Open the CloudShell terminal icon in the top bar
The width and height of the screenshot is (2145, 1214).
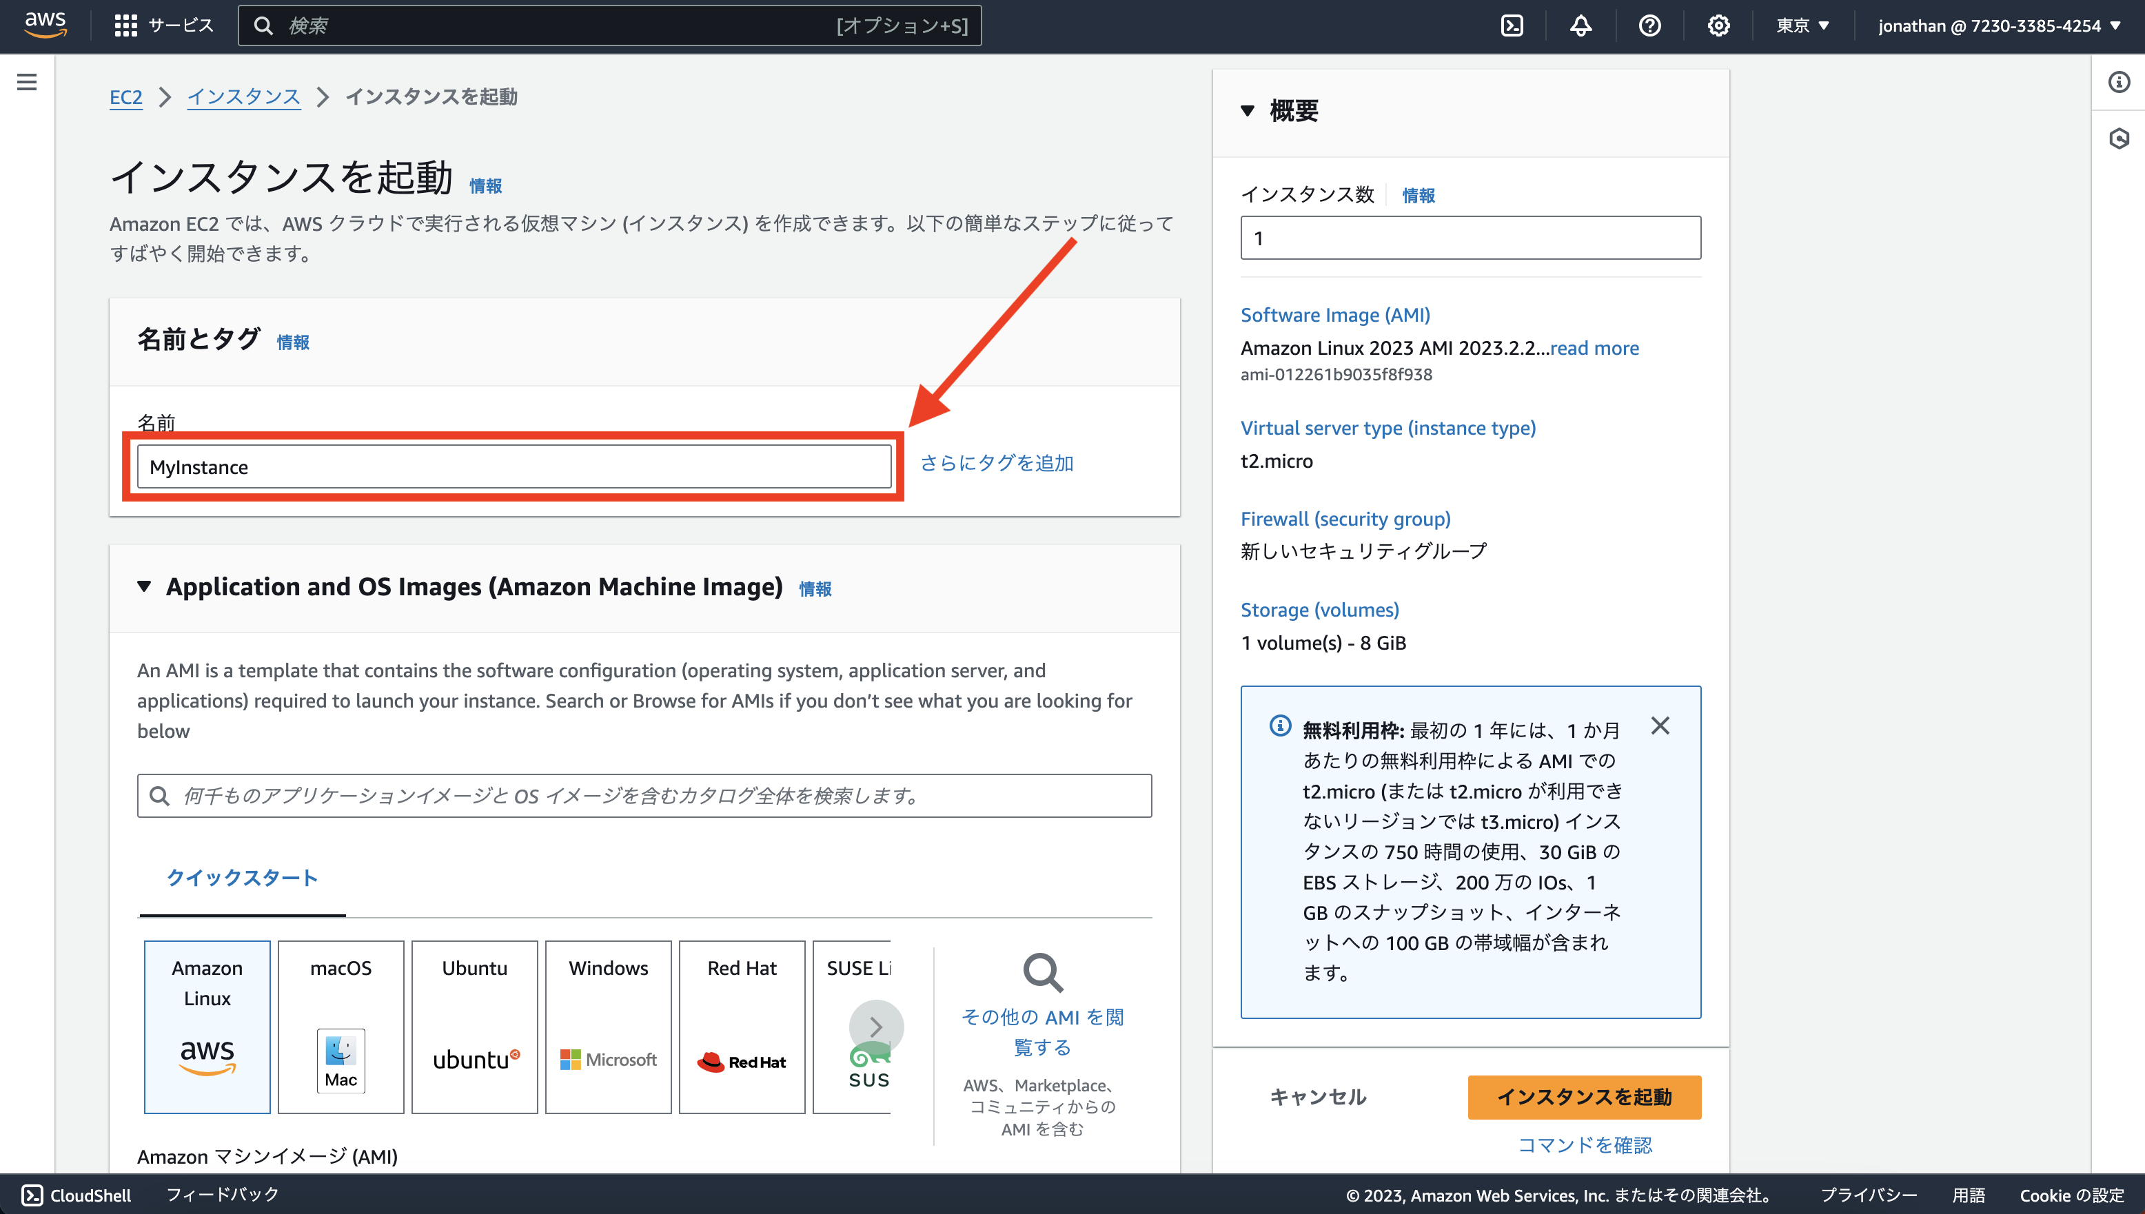pyautogui.click(x=1513, y=25)
